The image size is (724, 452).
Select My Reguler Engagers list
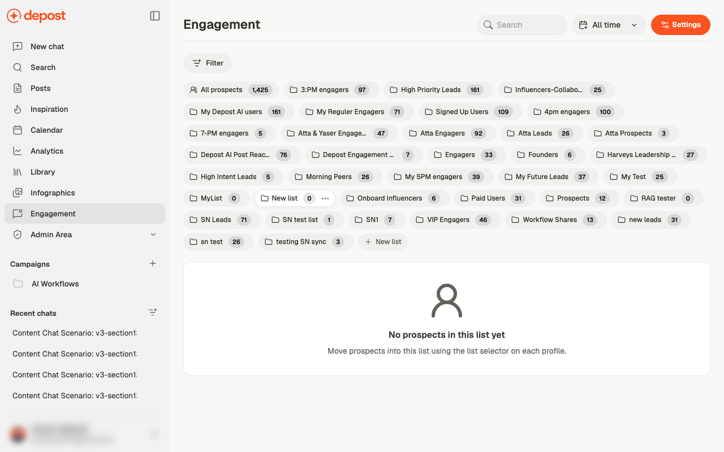pos(356,112)
